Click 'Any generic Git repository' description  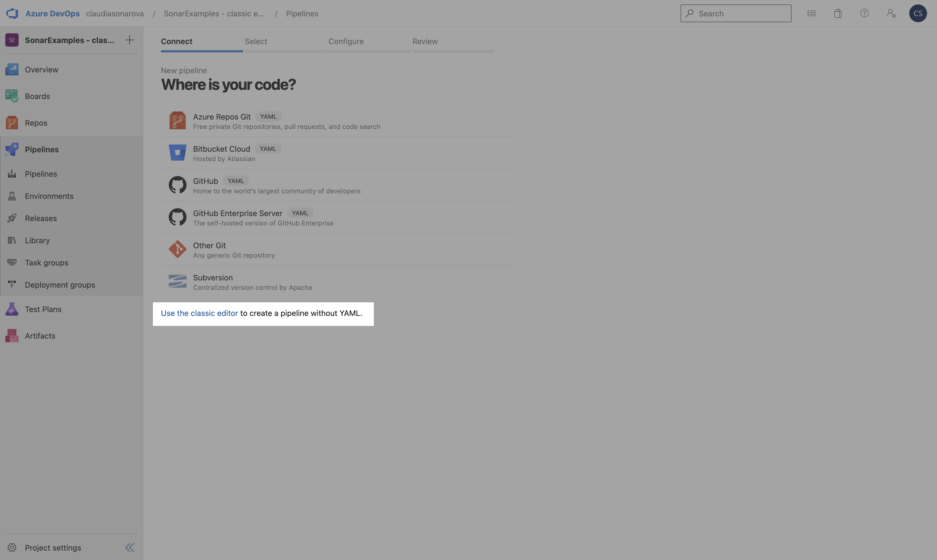tap(234, 255)
